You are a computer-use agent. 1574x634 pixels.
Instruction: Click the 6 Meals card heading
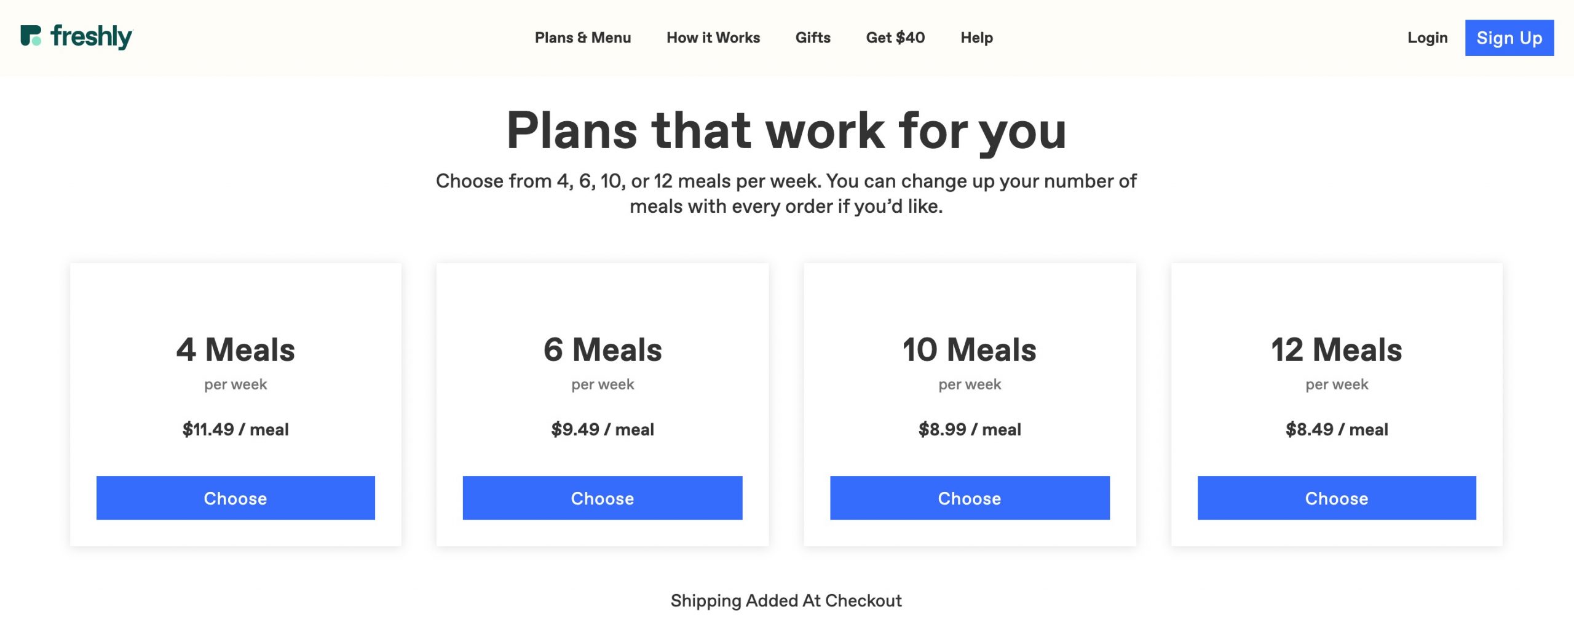[x=603, y=350]
